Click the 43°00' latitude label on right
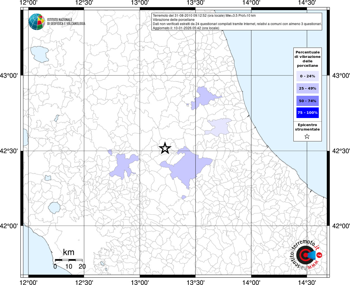Screen dimensions: 350x285 coord(341,75)
